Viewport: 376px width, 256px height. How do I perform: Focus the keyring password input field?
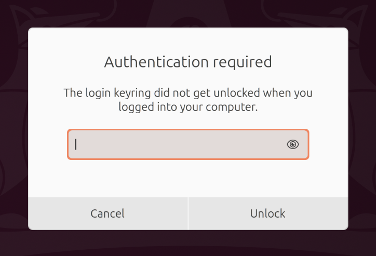(177, 144)
